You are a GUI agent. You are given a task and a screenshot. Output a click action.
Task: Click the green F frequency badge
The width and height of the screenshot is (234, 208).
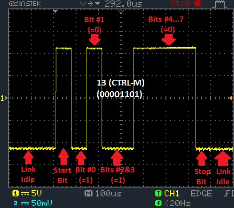click(158, 203)
